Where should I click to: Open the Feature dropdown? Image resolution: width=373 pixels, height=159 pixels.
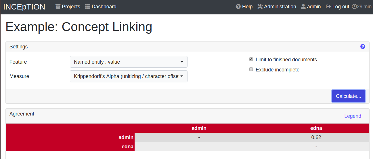(x=129, y=62)
